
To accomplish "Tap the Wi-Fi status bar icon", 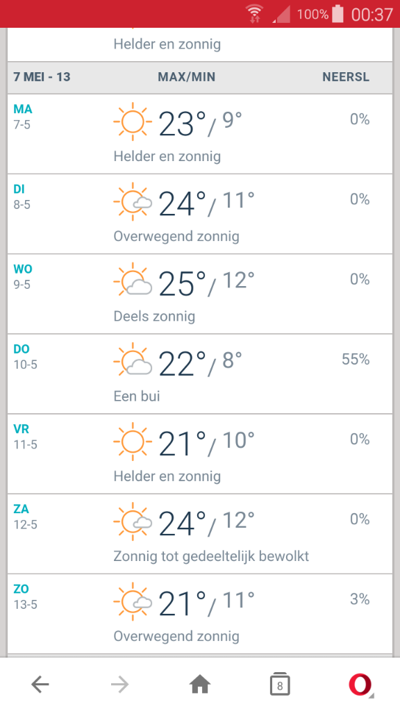I will pyautogui.click(x=255, y=14).
